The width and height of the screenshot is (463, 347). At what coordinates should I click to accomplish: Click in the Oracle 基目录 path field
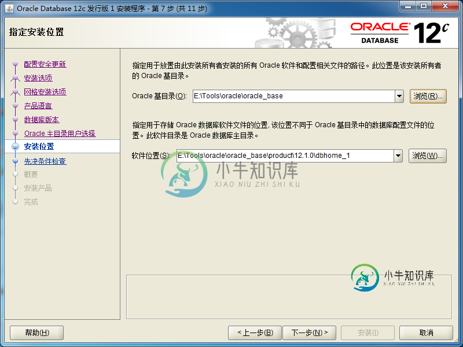point(294,96)
